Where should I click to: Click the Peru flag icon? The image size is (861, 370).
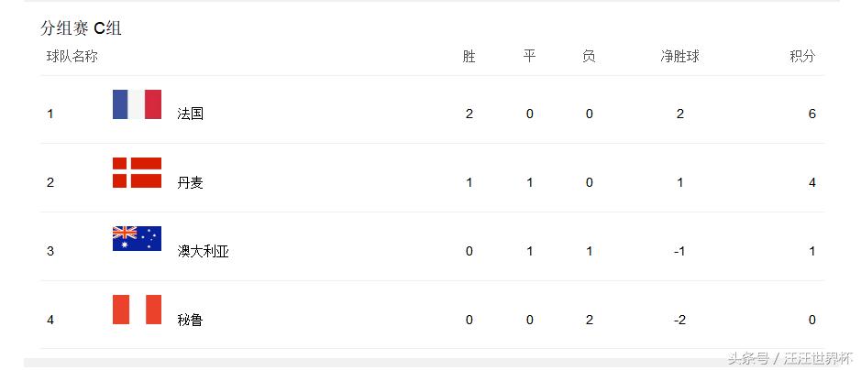(x=137, y=310)
